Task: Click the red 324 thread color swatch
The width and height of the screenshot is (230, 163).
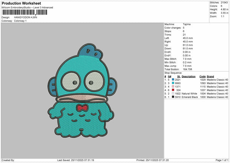Action: (x=173, y=90)
